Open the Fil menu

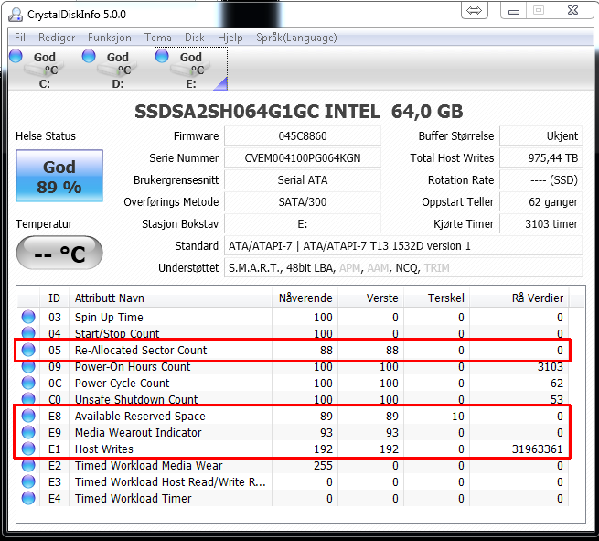pos(20,38)
